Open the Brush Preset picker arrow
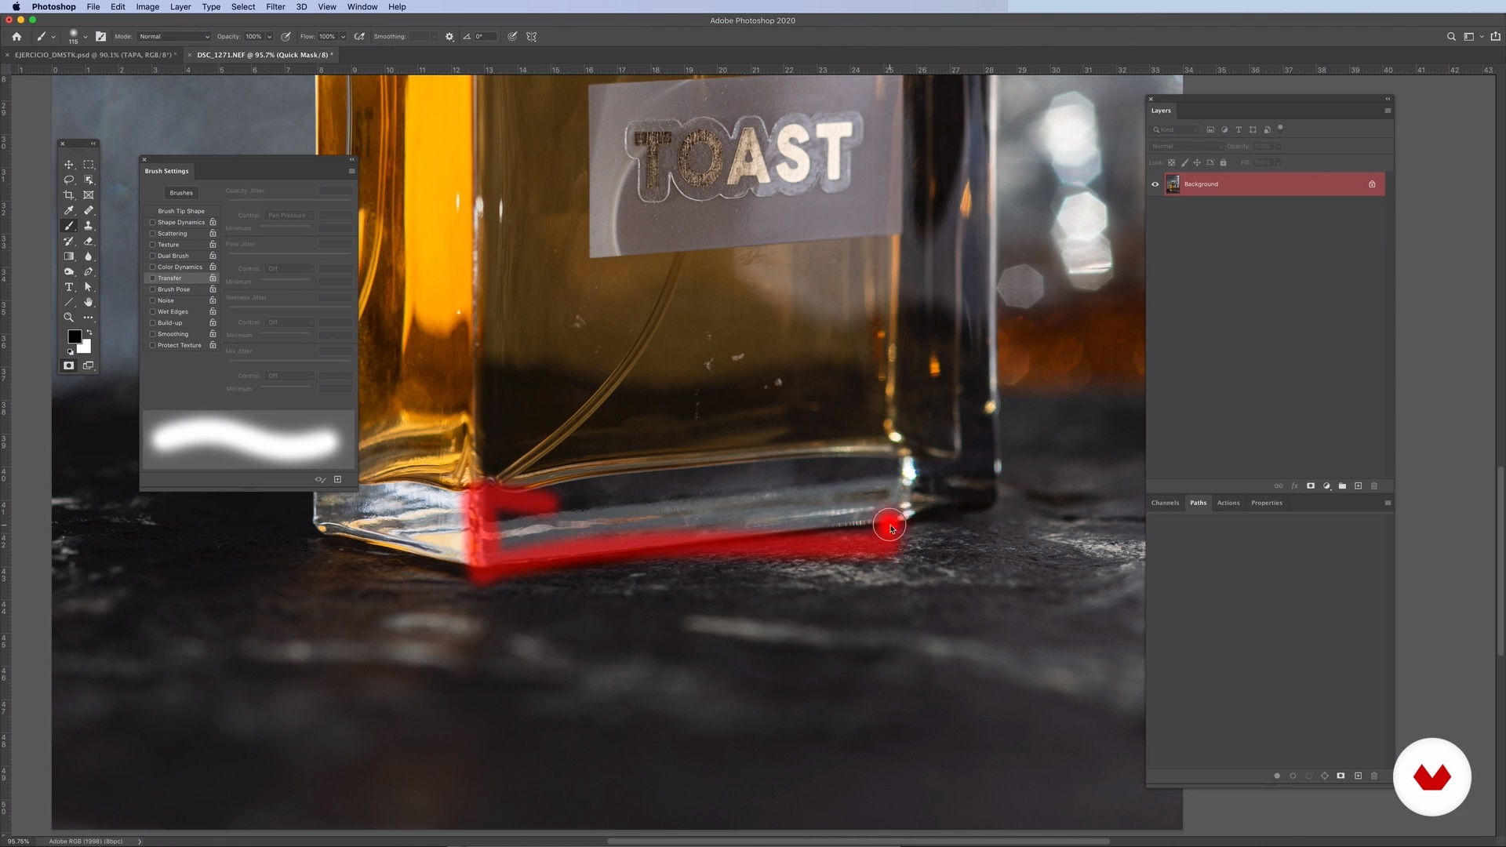Screen dimensions: 1506x847 85,37
